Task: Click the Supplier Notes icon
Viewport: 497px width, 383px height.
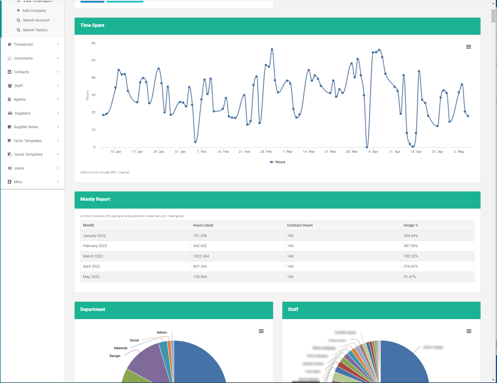Action: pos(10,127)
